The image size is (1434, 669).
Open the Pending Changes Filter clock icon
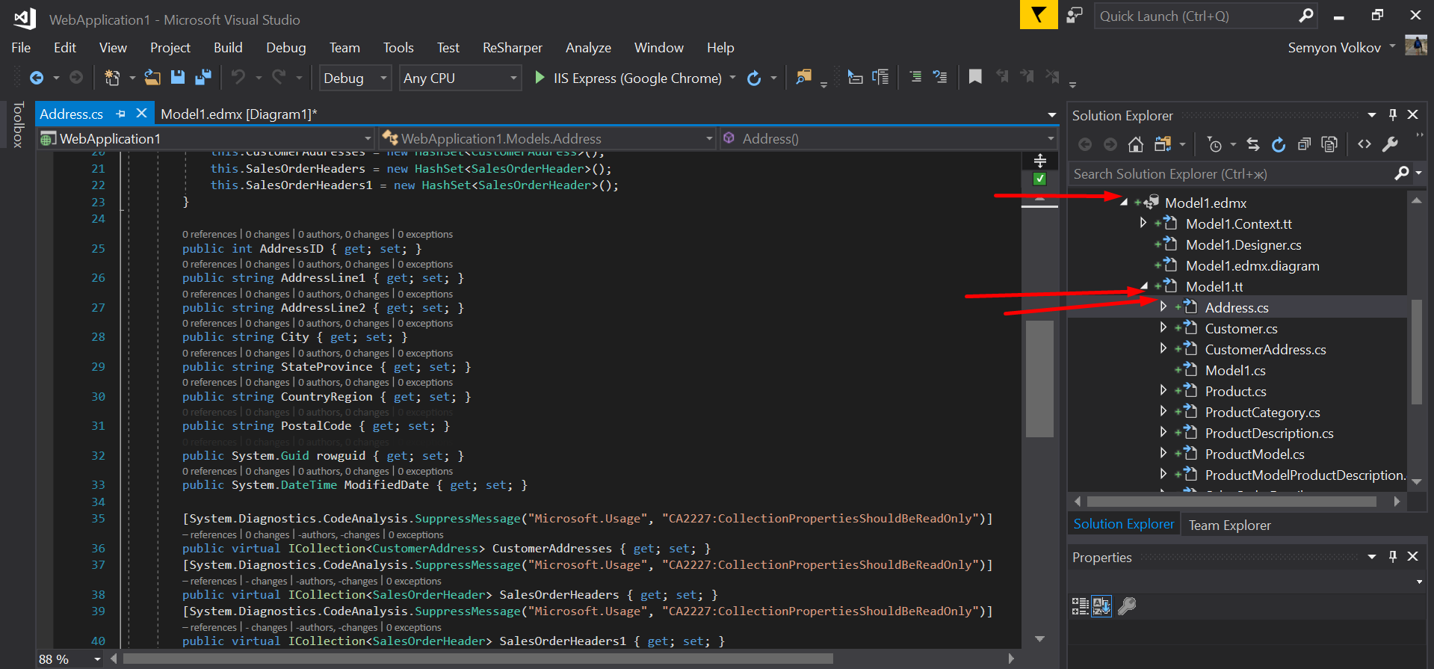1214,144
